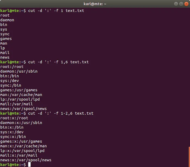This screenshot has width=190, height=167.
Task: Click the output line 'news'
Action: [5, 57]
